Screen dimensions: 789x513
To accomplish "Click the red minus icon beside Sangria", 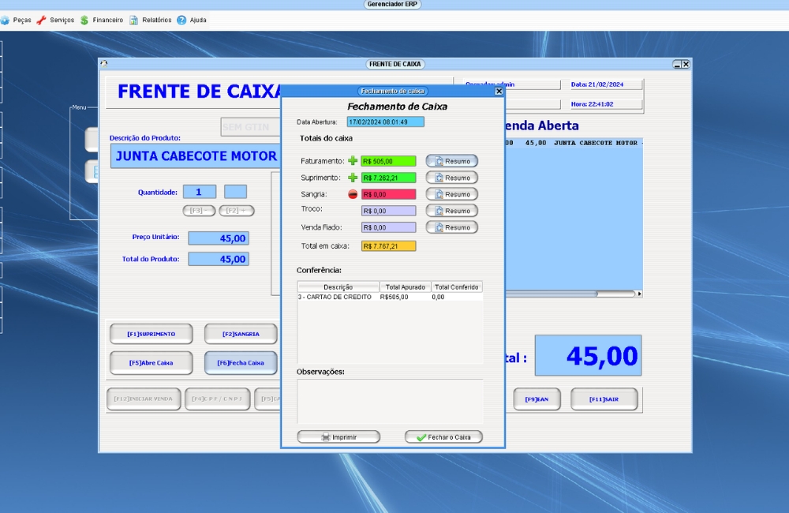I will click(x=353, y=194).
